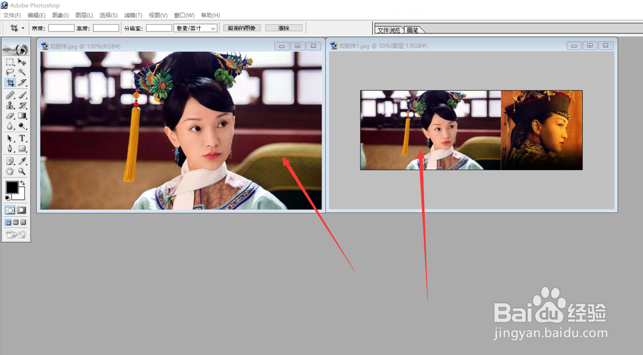The height and width of the screenshot is (355, 643).
Task: Click the 前面的图象 button
Action: click(x=242, y=28)
